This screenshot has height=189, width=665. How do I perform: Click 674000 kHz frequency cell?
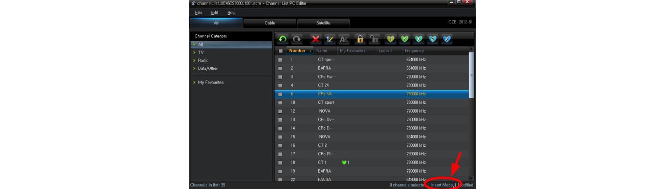pos(416,60)
